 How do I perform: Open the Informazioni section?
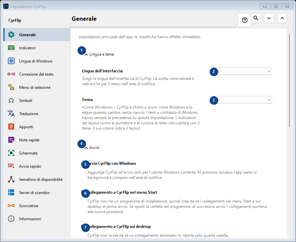click(x=37, y=219)
